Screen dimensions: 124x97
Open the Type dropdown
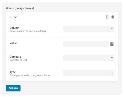coord(89,73)
